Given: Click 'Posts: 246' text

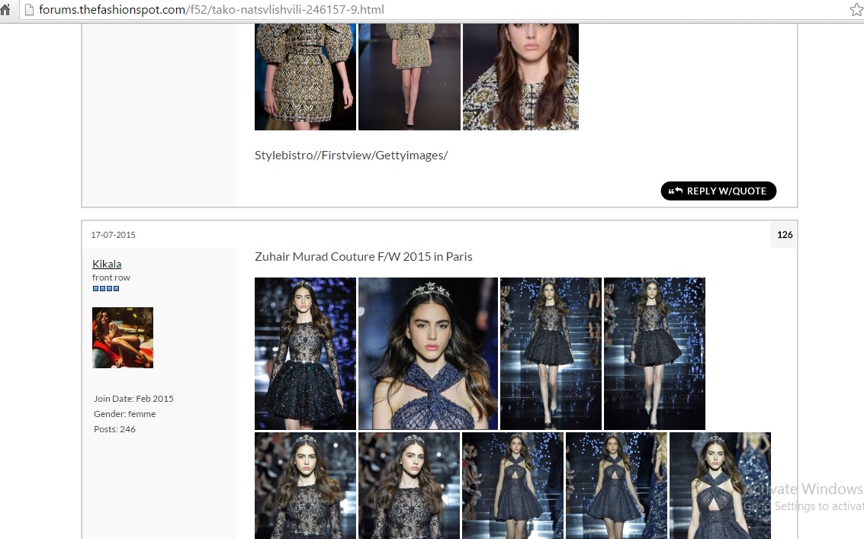Looking at the screenshot, I should (114, 429).
